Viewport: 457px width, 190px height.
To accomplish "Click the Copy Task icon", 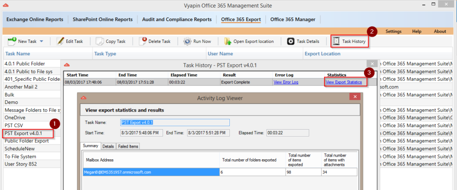I will (100, 41).
